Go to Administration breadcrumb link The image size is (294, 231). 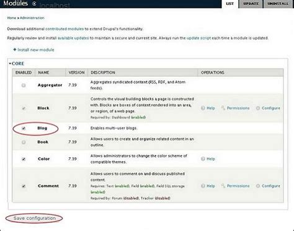[32, 18]
